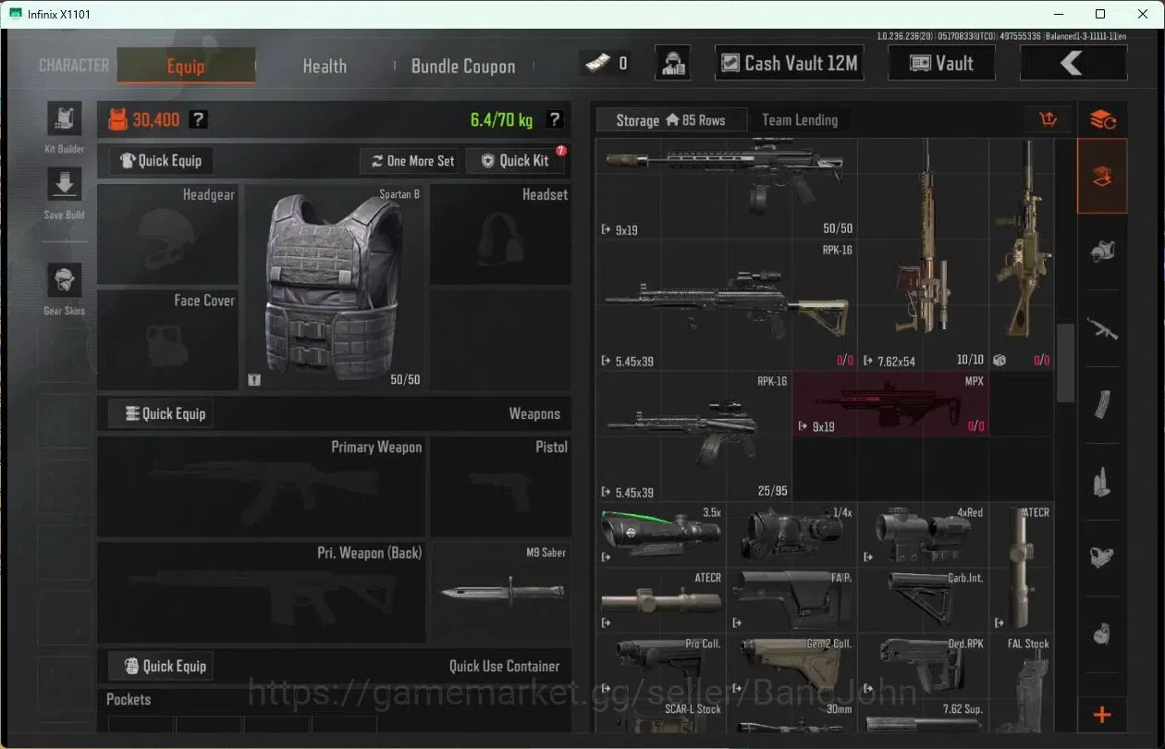
Task: Switch to the Team Lending tab
Action: (800, 120)
